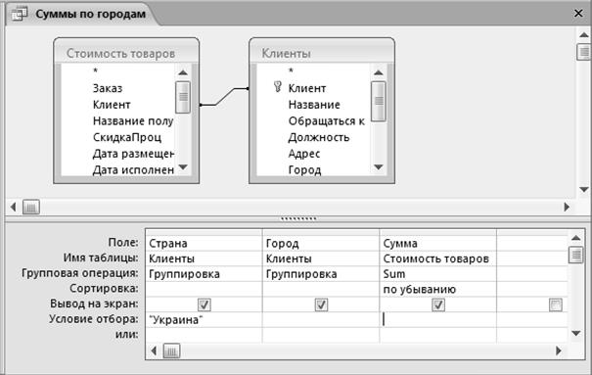Click the Город field cell in grid

[321, 243]
